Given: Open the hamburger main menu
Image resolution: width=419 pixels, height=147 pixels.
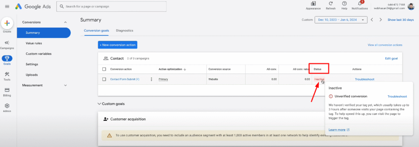Looking at the screenshot, I should pos(7,7).
